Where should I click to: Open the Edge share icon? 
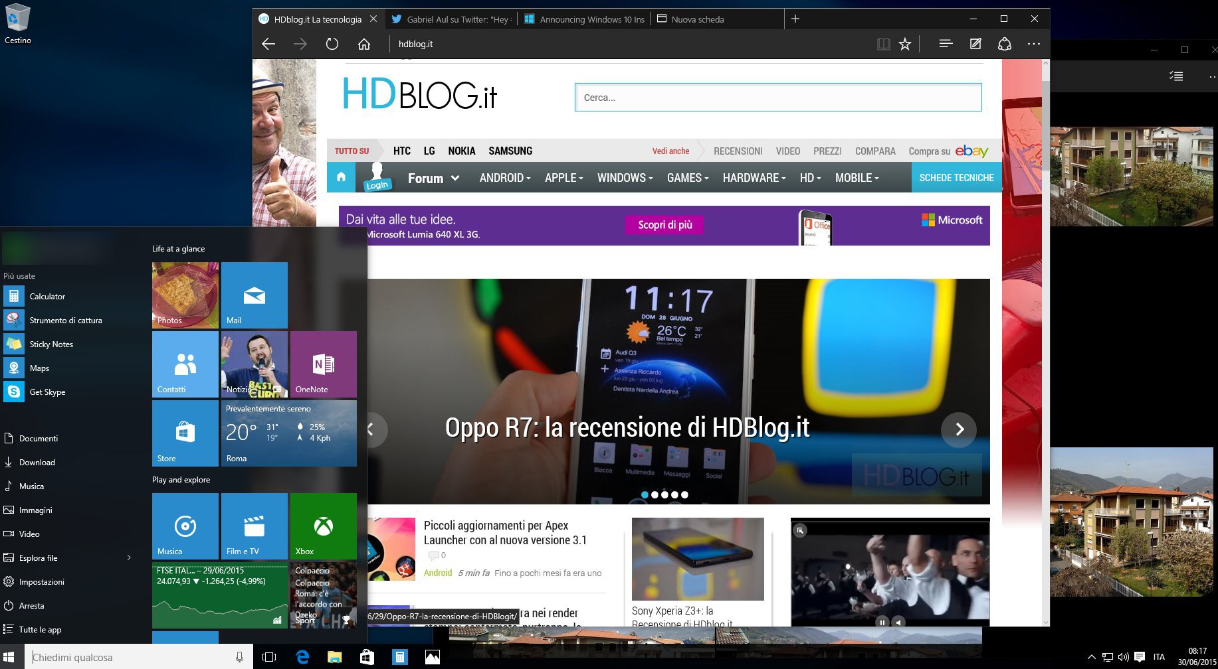[1005, 44]
